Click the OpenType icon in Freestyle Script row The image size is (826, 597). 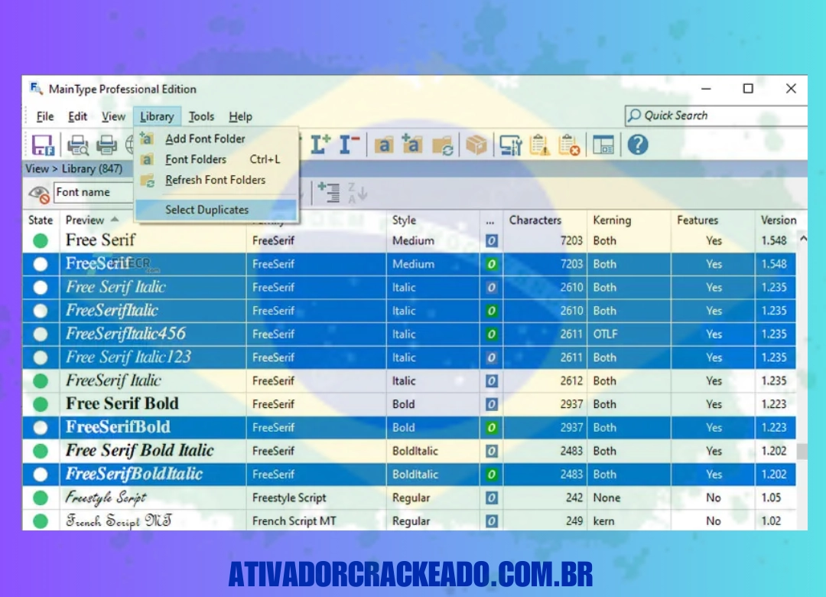point(492,497)
